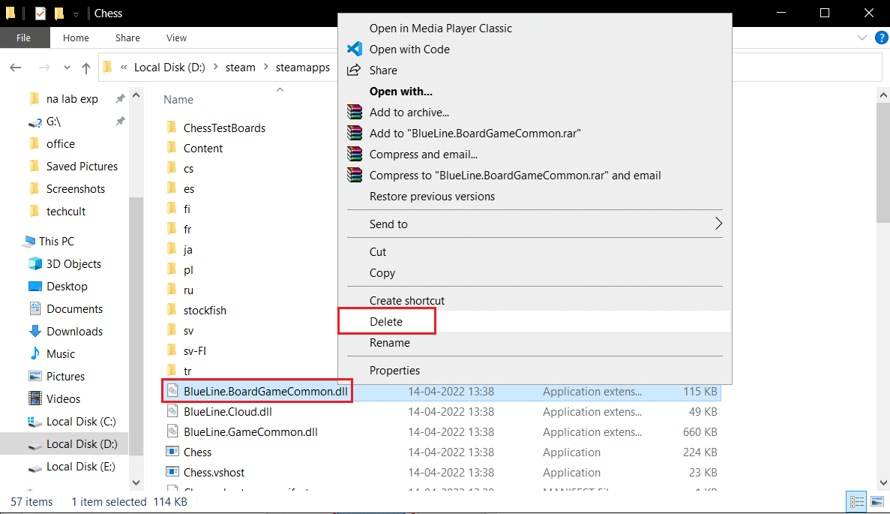
Task: Select the ChessTestBoards folder
Action: click(x=224, y=128)
